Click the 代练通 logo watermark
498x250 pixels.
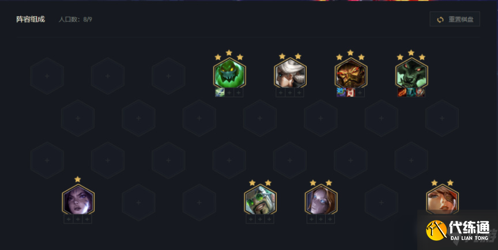coord(457,230)
